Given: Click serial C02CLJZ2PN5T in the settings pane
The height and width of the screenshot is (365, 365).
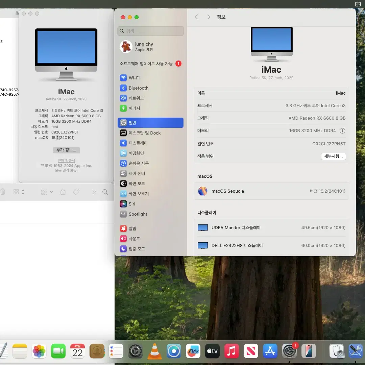Looking at the screenshot, I should [329, 144].
